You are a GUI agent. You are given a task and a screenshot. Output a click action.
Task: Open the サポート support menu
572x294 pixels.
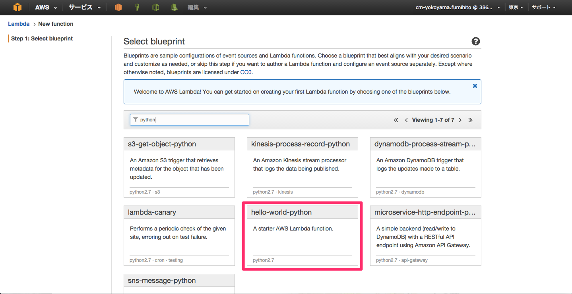[x=544, y=8]
